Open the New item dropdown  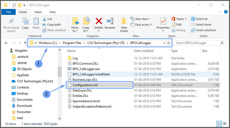pyautogui.click(x=140, y=19)
